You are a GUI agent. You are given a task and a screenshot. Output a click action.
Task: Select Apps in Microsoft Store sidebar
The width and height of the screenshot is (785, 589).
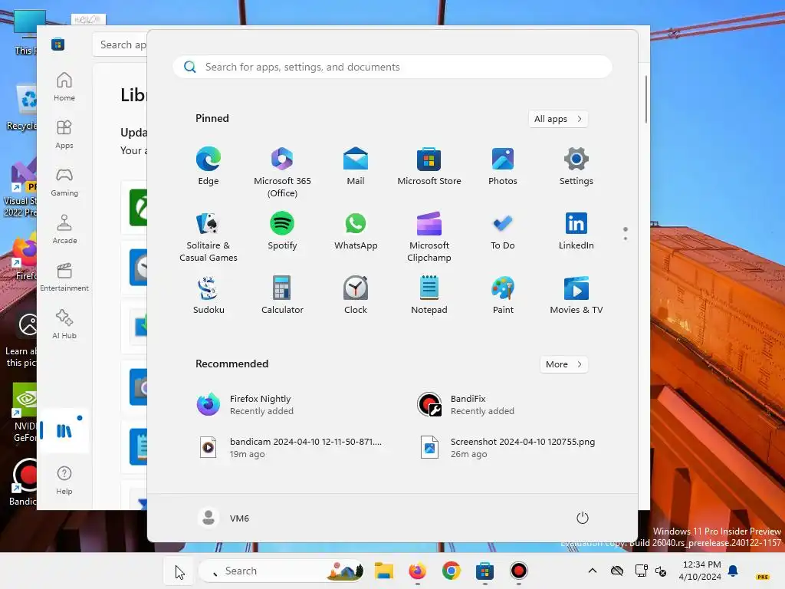(64, 135)
